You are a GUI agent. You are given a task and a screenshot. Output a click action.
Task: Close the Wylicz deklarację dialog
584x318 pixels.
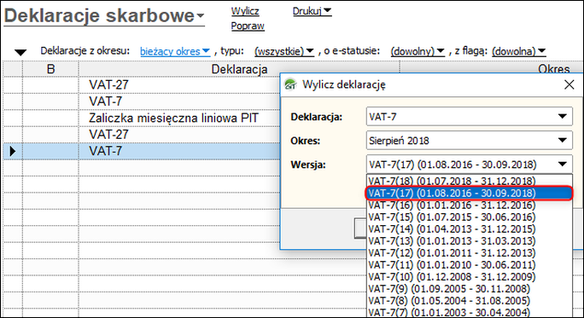(569, 84)
